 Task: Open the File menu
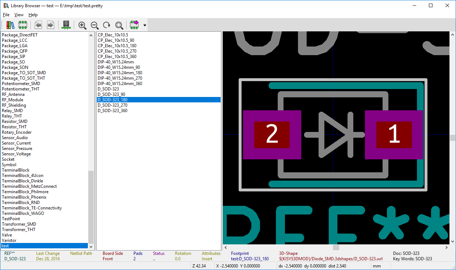click(x=6, y=15)
